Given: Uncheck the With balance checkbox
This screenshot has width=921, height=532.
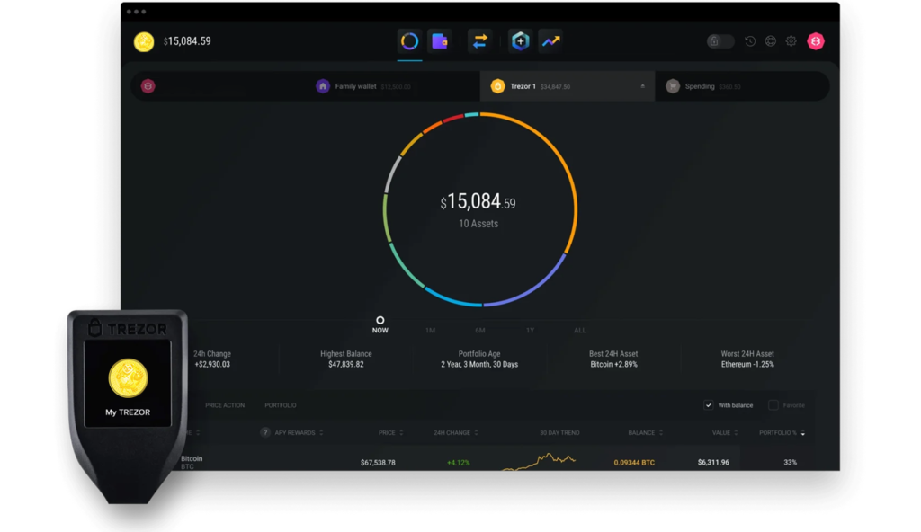Looking at the screenshot, I should (709, 405).
